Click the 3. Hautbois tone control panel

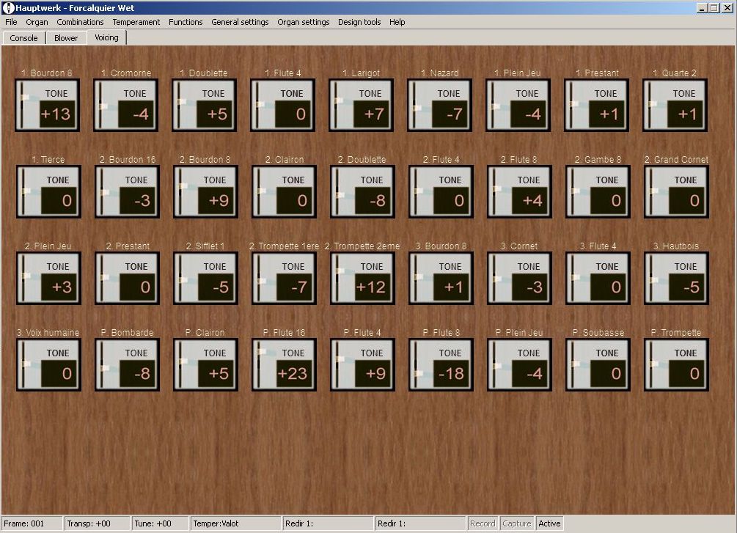coord(676,278)
